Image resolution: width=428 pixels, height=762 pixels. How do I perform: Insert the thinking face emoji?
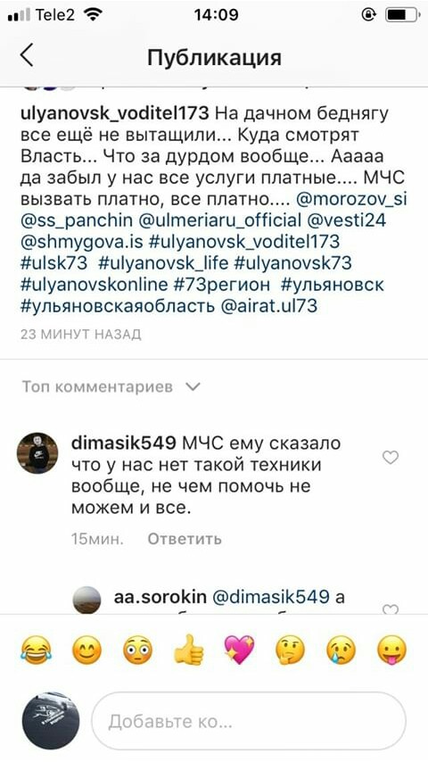pyautogui.click(x=290, y=650)
